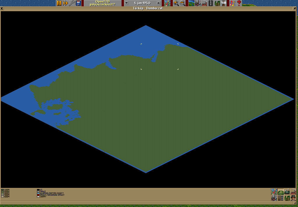Open game options with the wrench icon

(x=72, y=3)
